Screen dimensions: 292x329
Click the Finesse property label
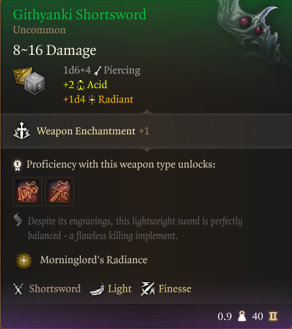coord(175,289)
